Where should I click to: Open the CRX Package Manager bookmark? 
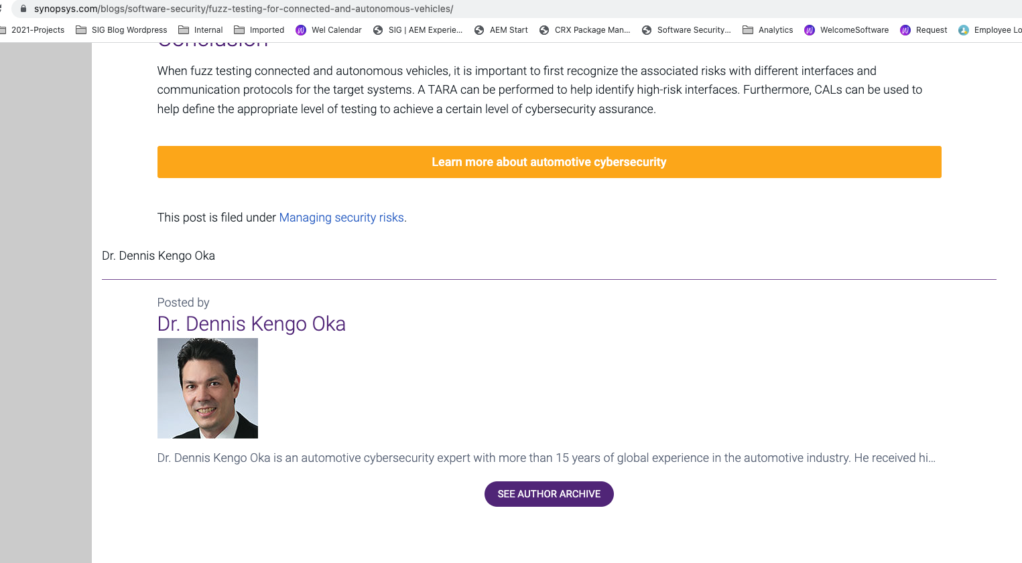coord(584,30)
